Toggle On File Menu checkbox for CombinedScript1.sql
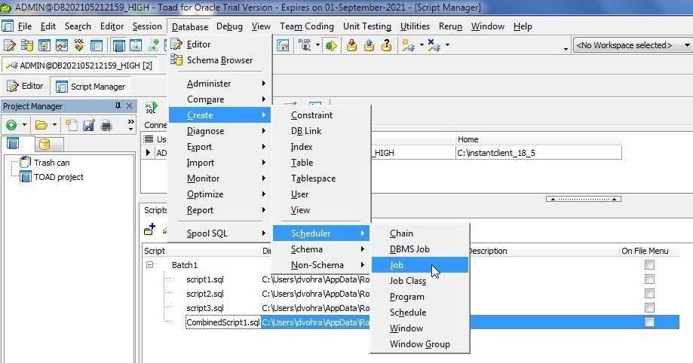 coord(649,322)
